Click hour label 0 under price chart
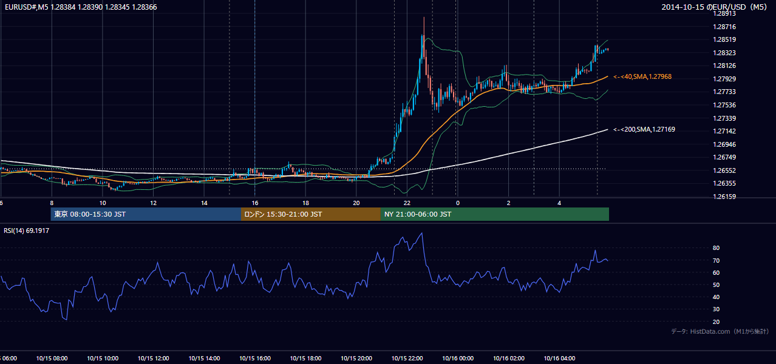The image size is (776, 364). [458, 203]
